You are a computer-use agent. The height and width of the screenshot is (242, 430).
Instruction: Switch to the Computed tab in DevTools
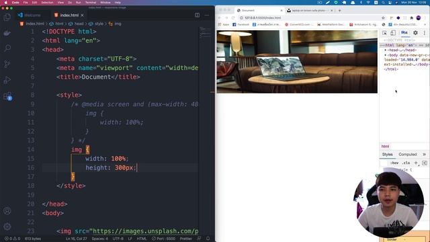tap(408, 155)
